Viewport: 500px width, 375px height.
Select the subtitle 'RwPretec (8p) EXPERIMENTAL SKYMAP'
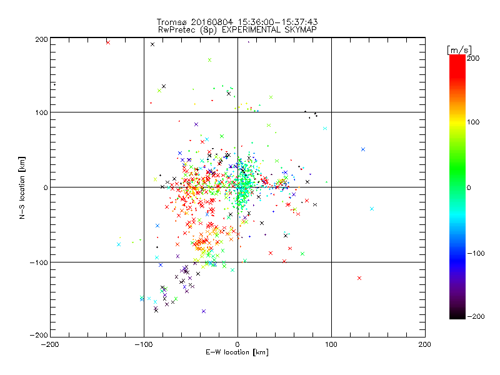click(237, 30)
